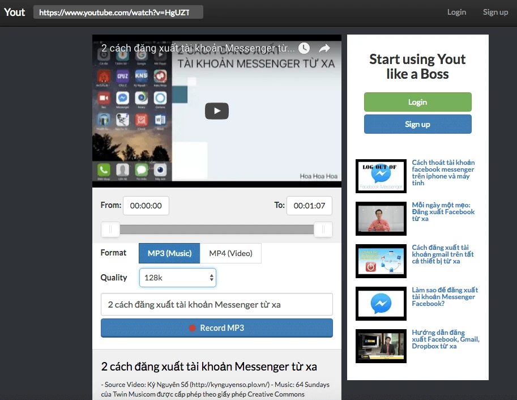Select MP3 (Music) format
The height and width of the screenshot is (400, 517).
click(x=169, y=253)
